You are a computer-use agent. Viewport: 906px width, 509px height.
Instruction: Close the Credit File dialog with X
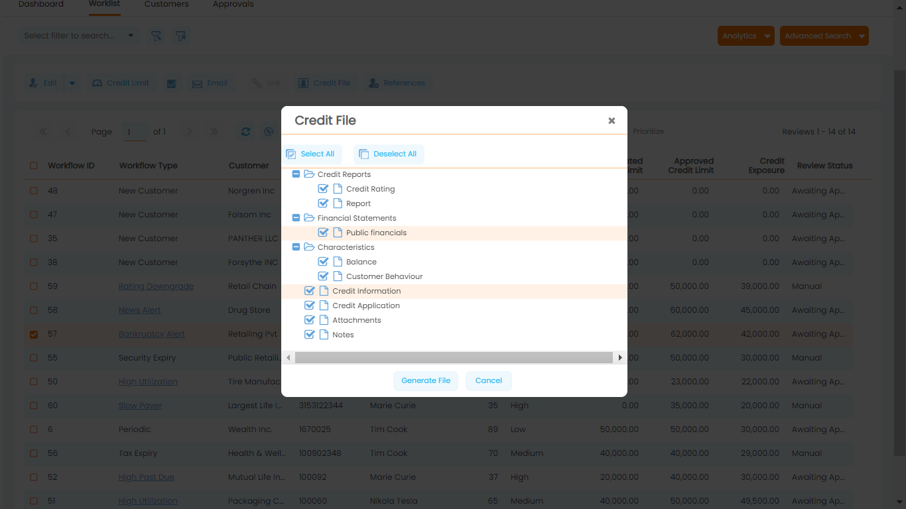pyautogui.click(x=612, y=121)
